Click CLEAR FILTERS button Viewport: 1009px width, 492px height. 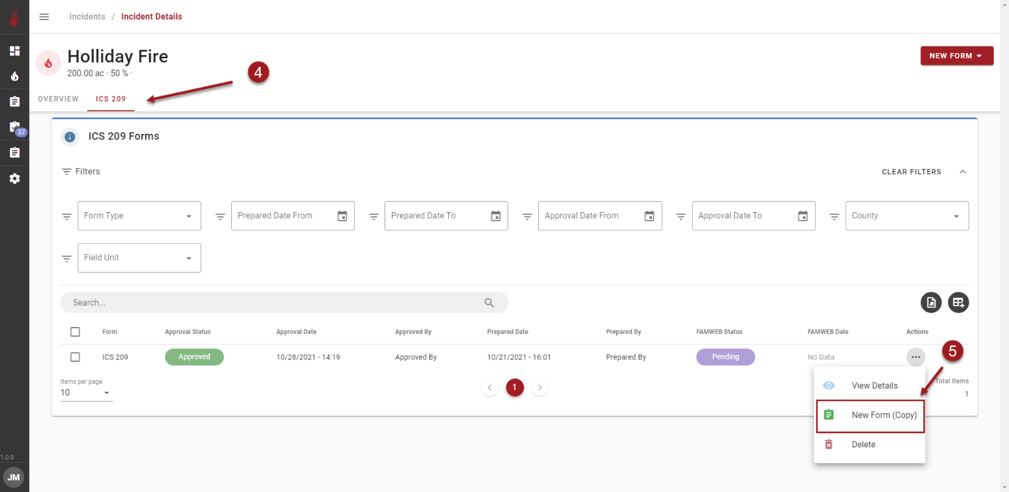point(911,172)
